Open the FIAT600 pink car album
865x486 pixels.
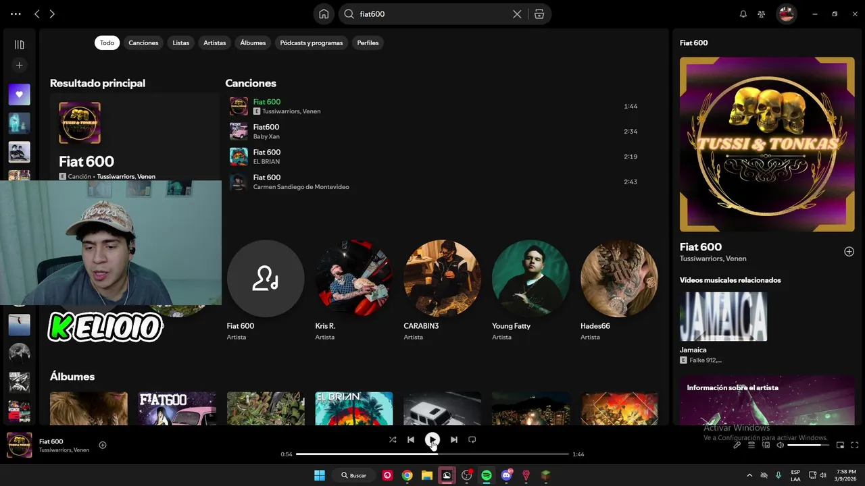pos(177,408)
